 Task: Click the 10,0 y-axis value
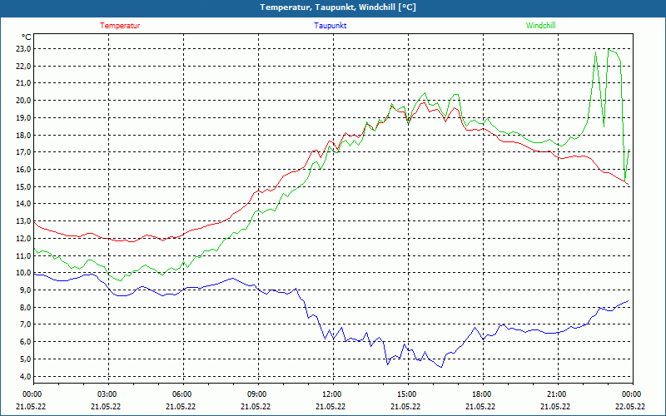tap(23, 273)
